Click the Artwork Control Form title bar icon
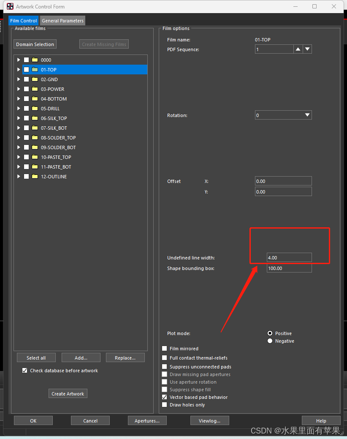347x439 pixels. [10, 7]
